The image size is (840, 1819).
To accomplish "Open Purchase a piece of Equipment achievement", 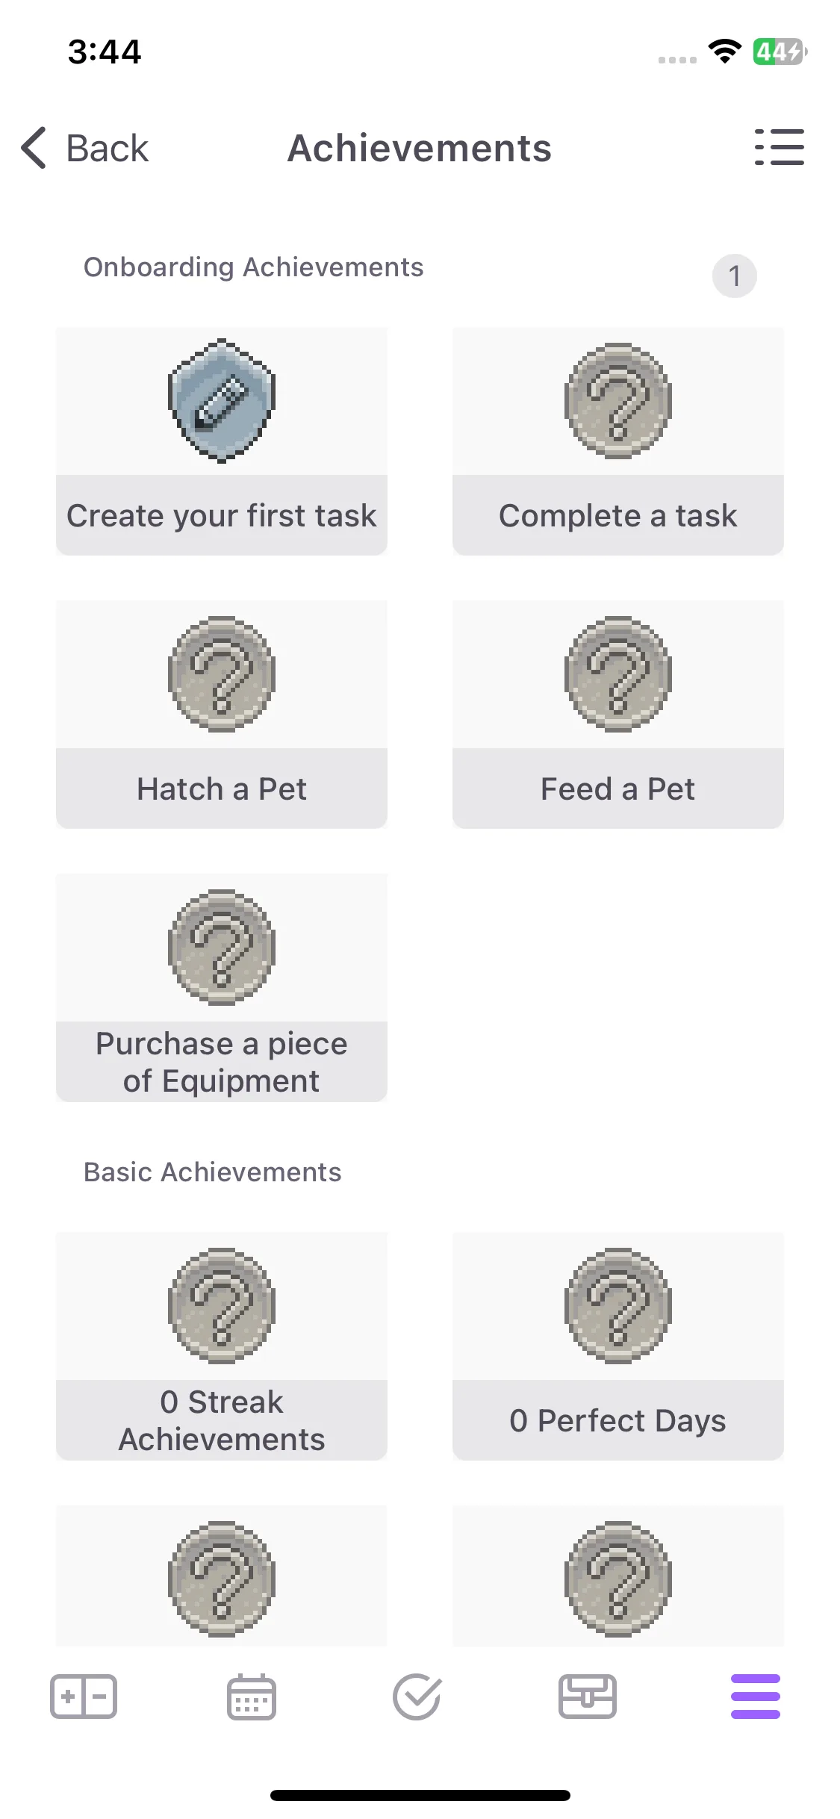I will [x=222, y=988].
